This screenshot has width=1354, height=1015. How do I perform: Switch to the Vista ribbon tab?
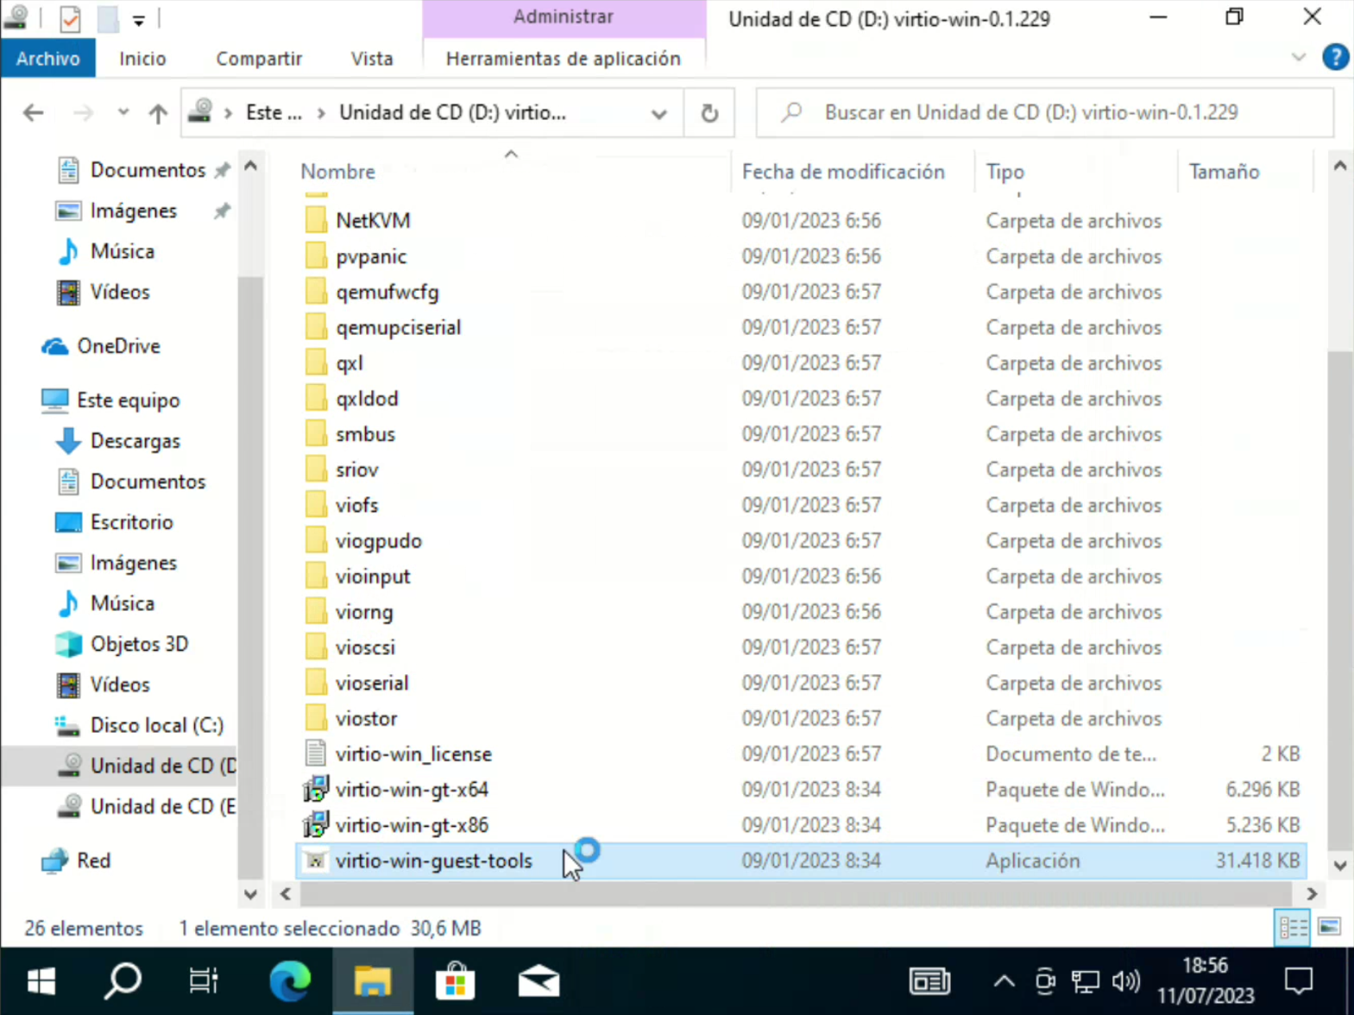372,59
